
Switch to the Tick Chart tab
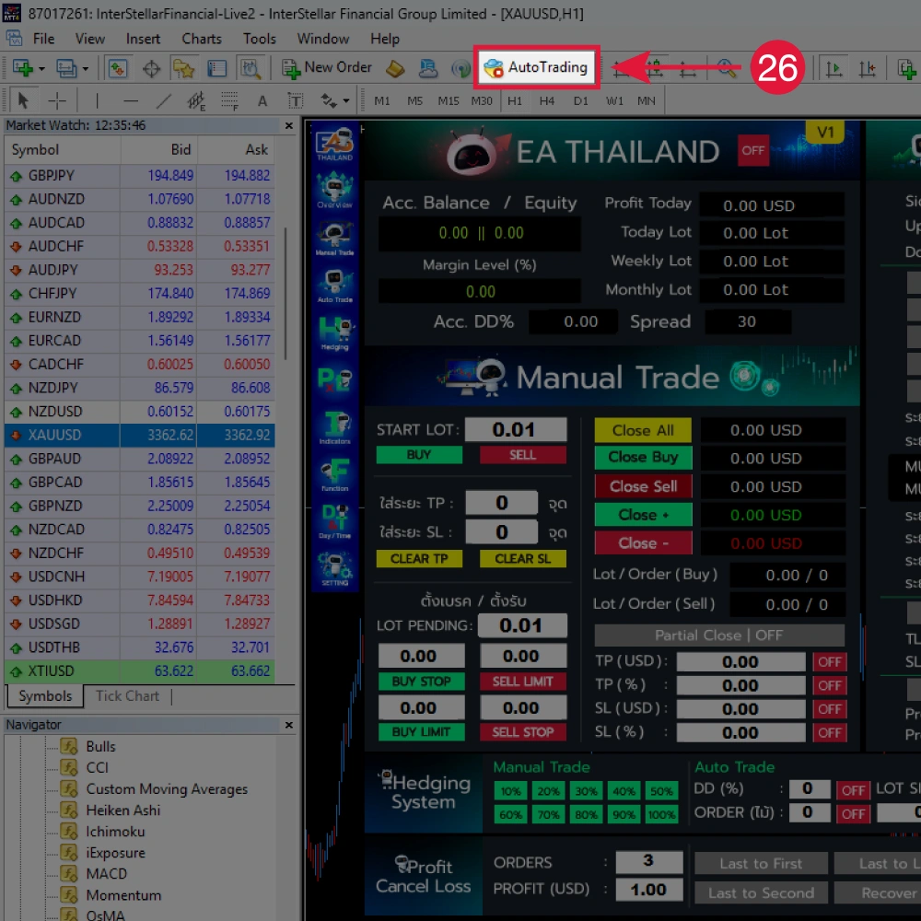[127, 695]
